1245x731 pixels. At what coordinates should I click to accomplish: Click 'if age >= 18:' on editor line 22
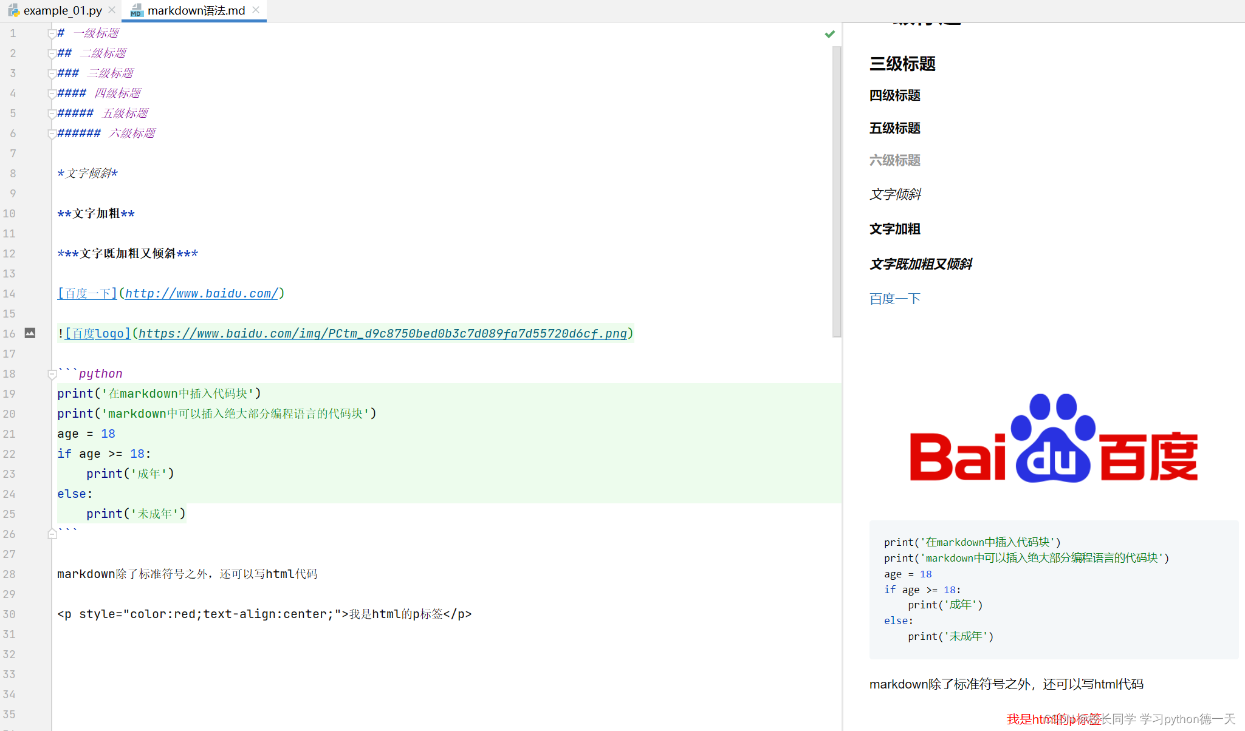104,454
